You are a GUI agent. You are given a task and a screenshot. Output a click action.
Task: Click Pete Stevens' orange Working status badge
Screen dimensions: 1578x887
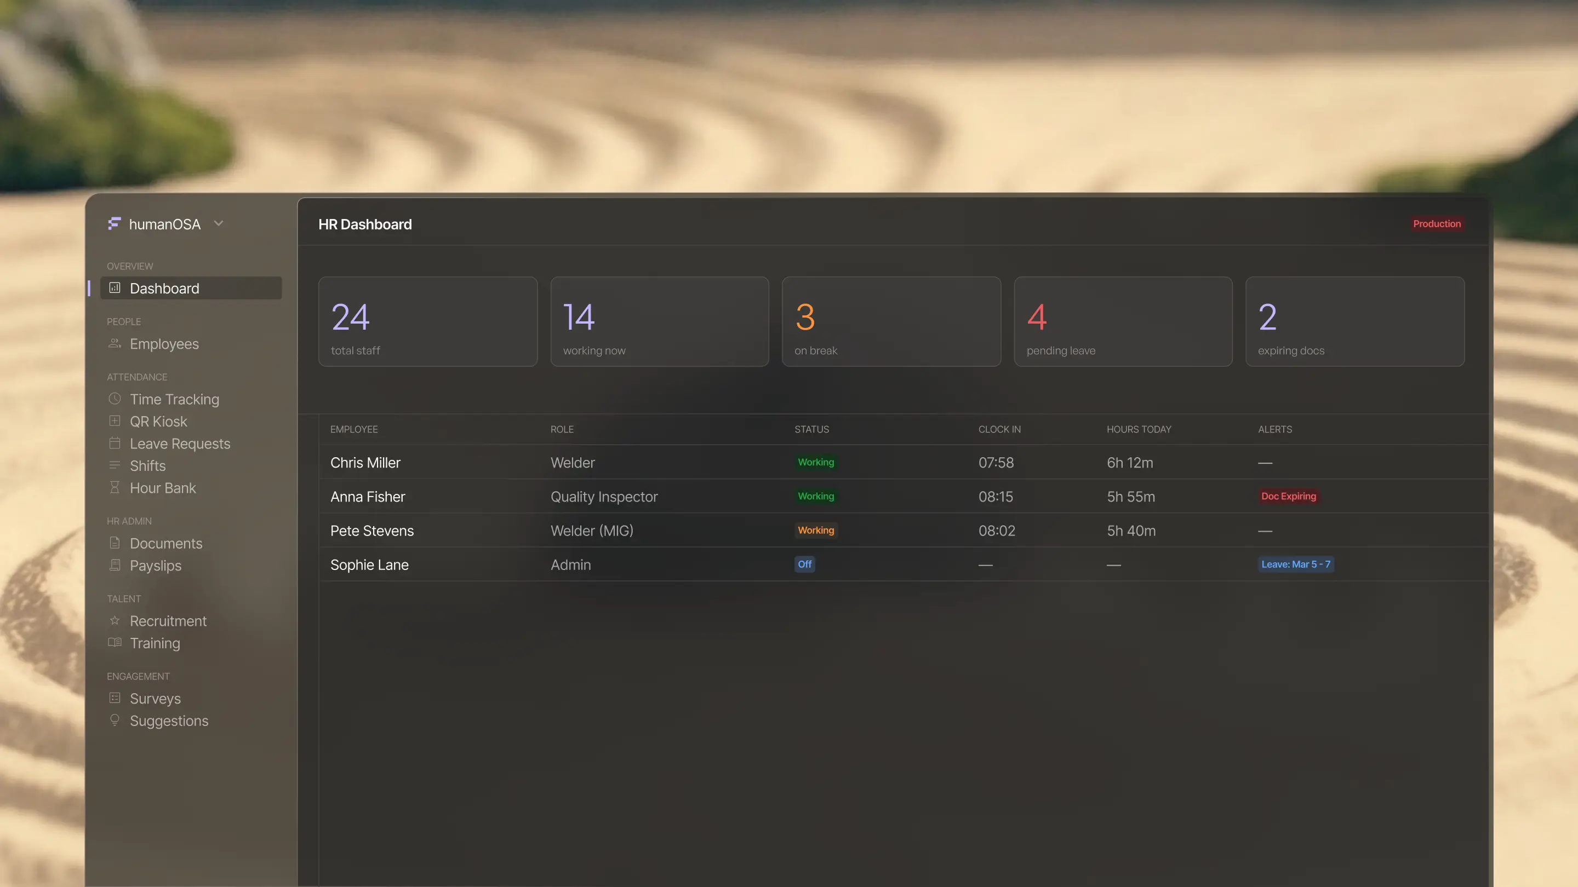pos(815,530)
